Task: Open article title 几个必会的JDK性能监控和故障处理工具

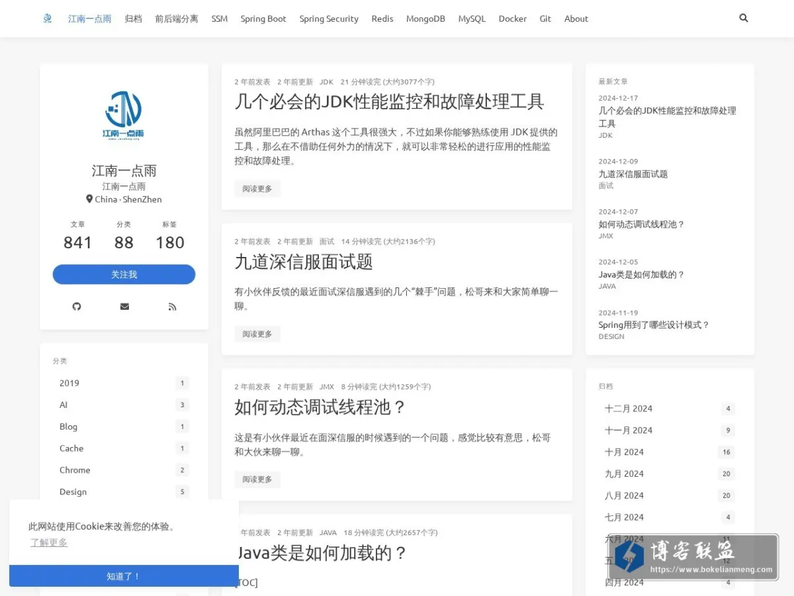Action: tap(389, 101)
